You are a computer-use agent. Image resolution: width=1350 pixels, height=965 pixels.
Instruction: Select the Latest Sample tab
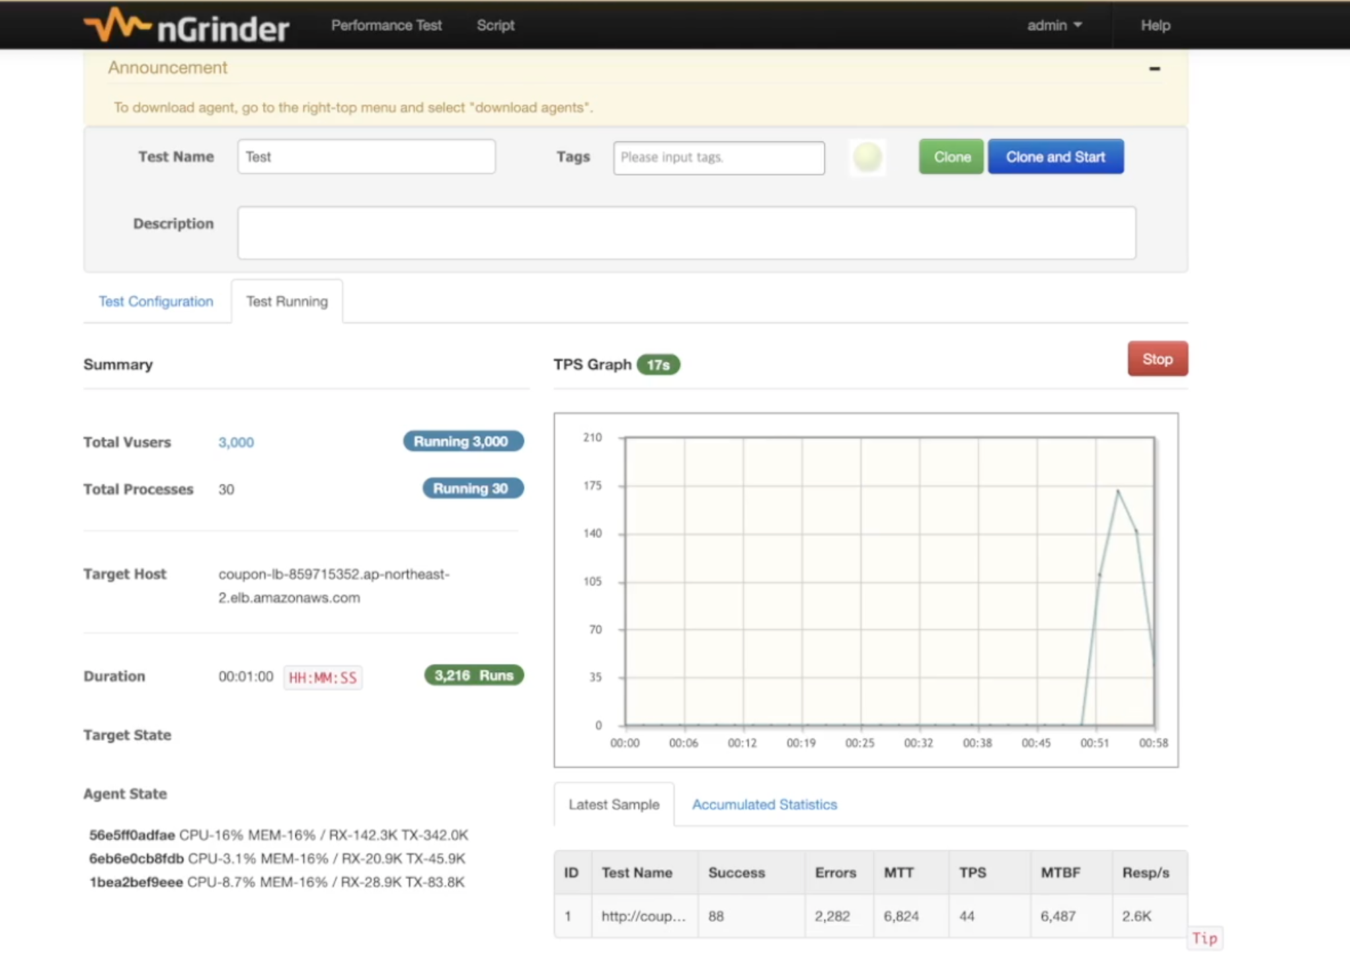614,804
